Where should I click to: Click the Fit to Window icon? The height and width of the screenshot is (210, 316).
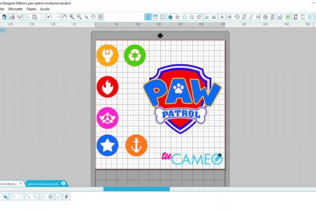101,17
